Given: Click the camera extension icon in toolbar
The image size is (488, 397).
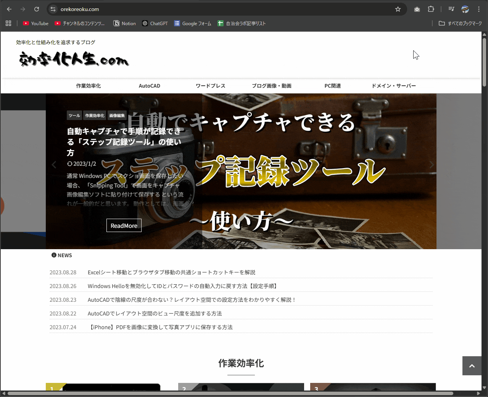Looking at the screenshot, I should pos(417,9).
